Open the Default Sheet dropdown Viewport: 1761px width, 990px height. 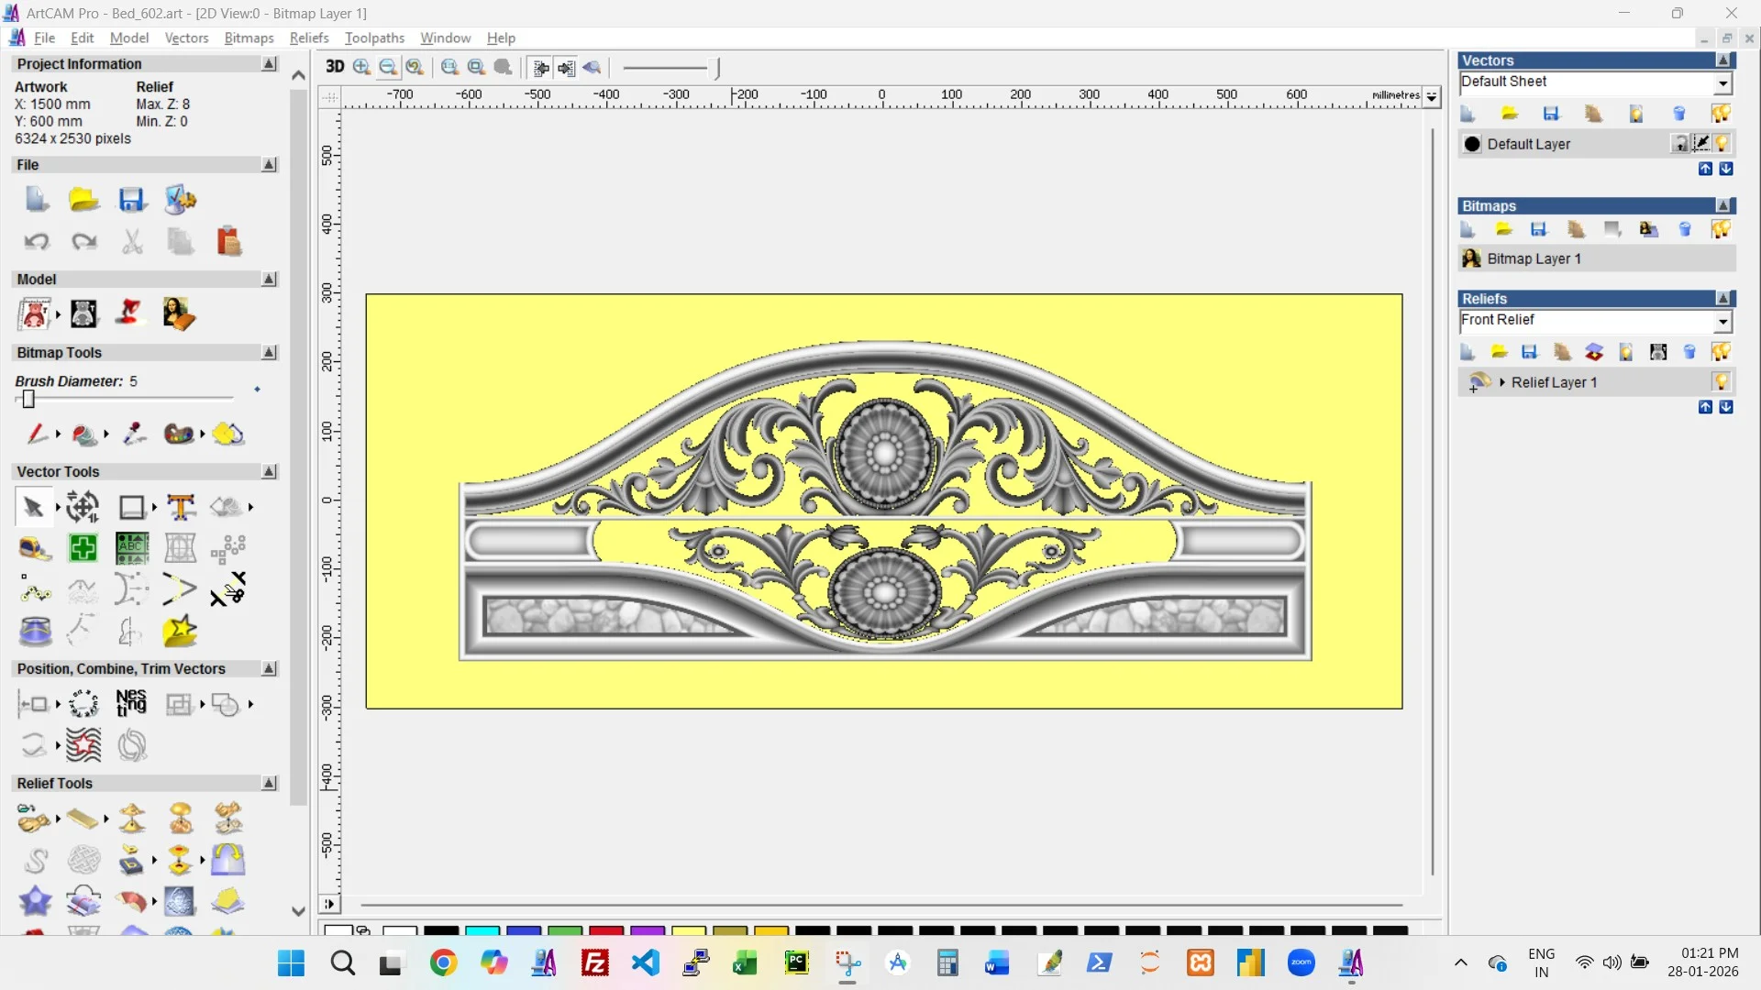click(x=1722, y=82)
